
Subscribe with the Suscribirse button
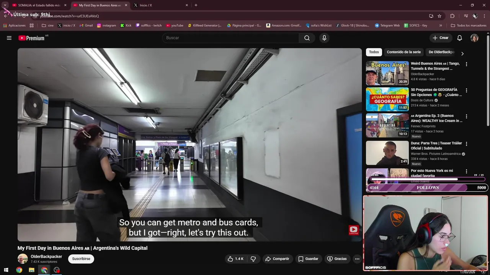tap(81, 259)
